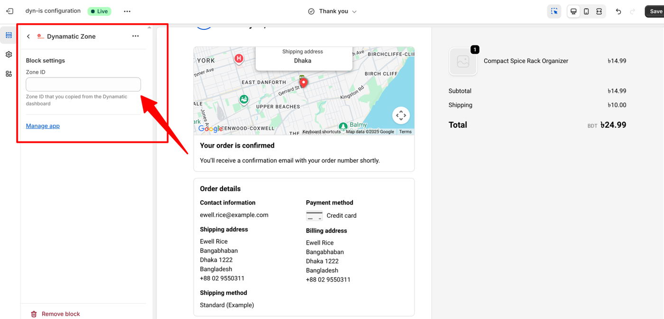Click the Google logo on map
The image size is (664, 319).
[210, 129]
